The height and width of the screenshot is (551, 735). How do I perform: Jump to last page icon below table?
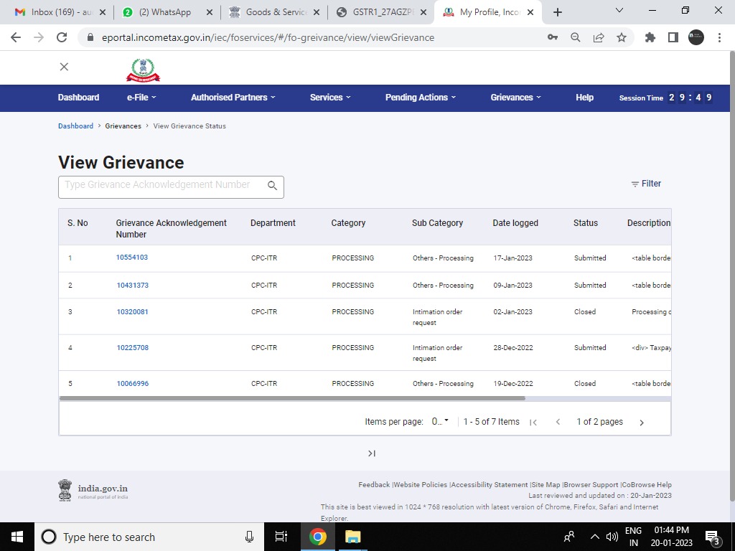tap(372, 453)
